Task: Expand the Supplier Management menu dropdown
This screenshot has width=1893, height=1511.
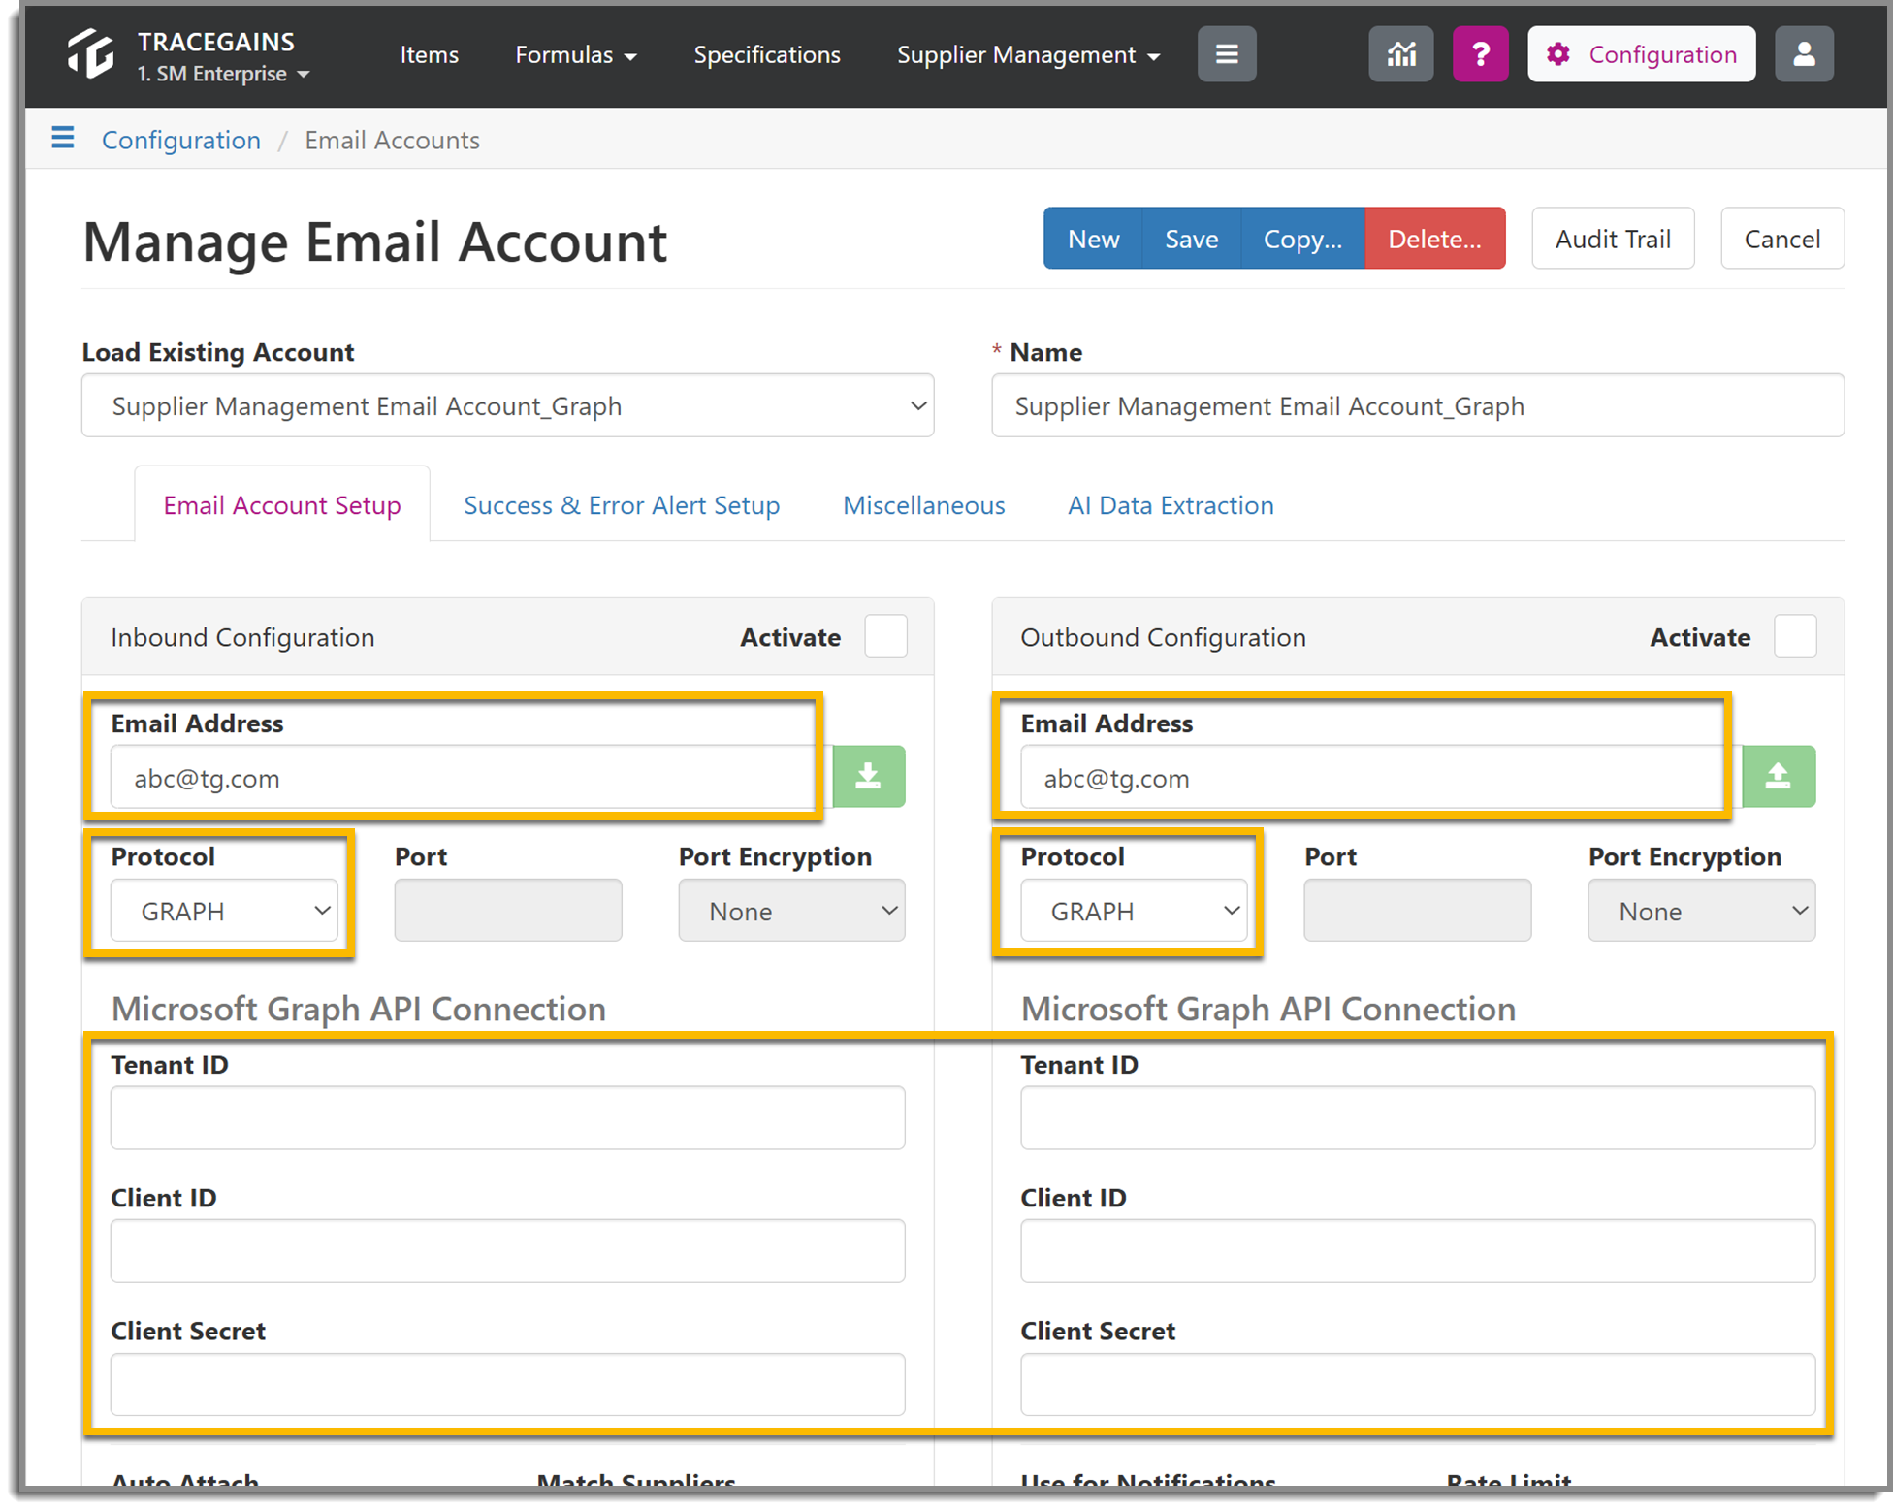Action: click(x=1028, y=55)
